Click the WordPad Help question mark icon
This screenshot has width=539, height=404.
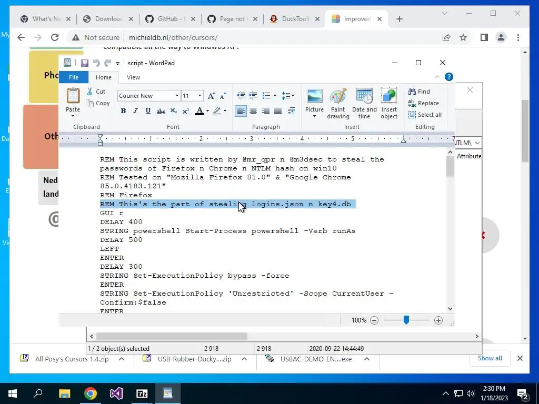(448, 77)
